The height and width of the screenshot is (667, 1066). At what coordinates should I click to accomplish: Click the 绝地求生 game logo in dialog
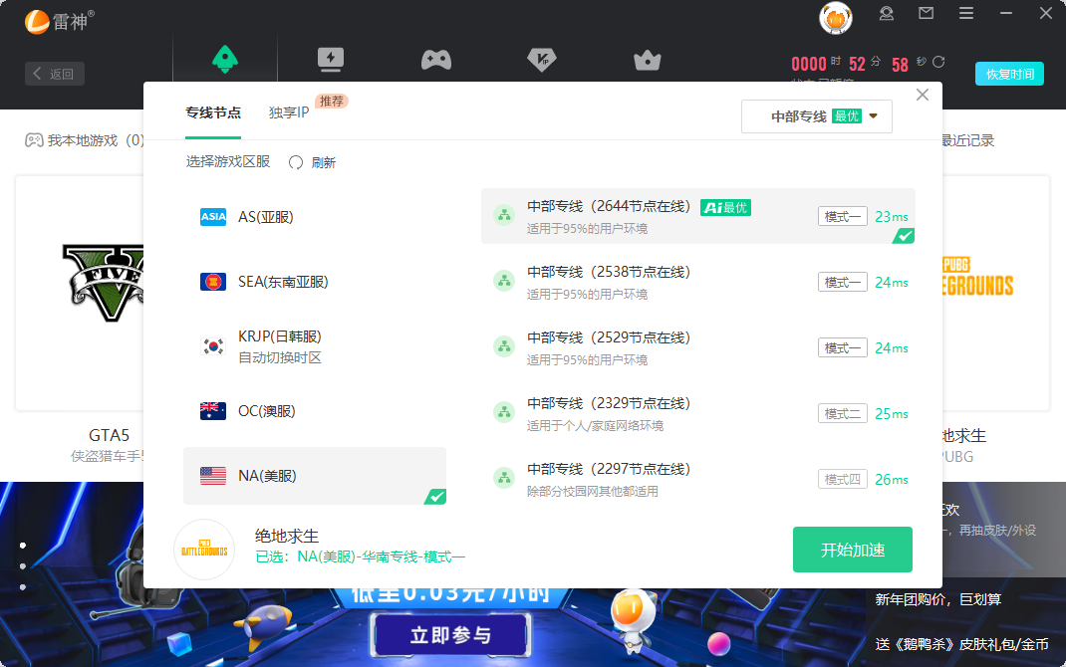[x=204, y=550]
